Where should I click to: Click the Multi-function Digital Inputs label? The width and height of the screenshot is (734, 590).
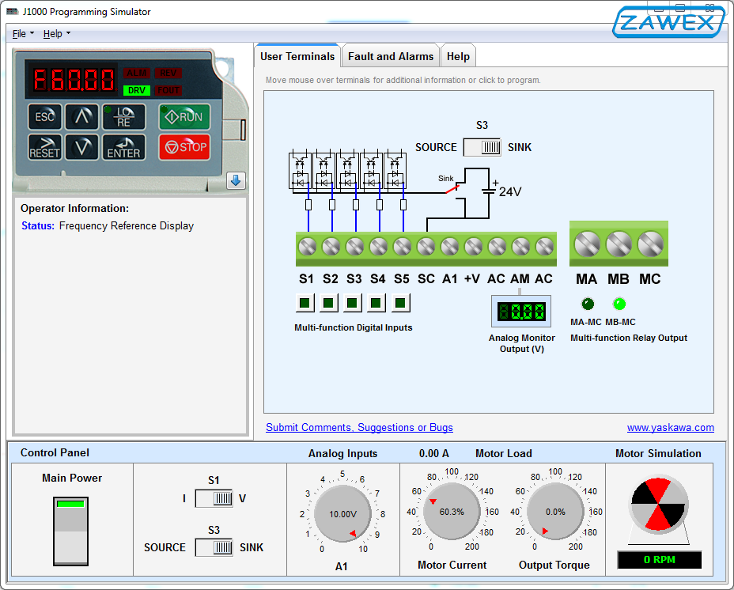click(354, 327)
